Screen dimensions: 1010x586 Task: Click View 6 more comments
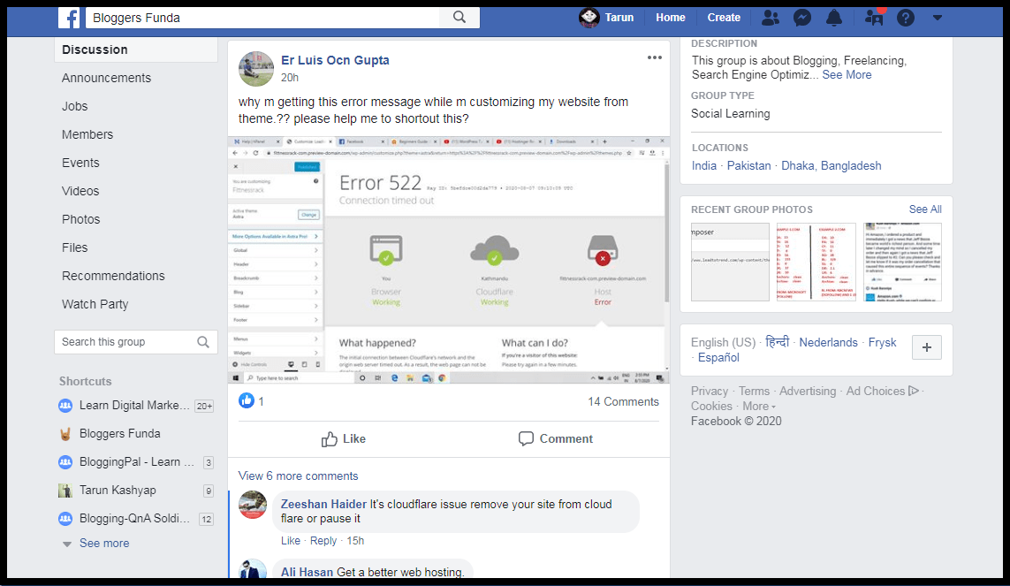298,476
